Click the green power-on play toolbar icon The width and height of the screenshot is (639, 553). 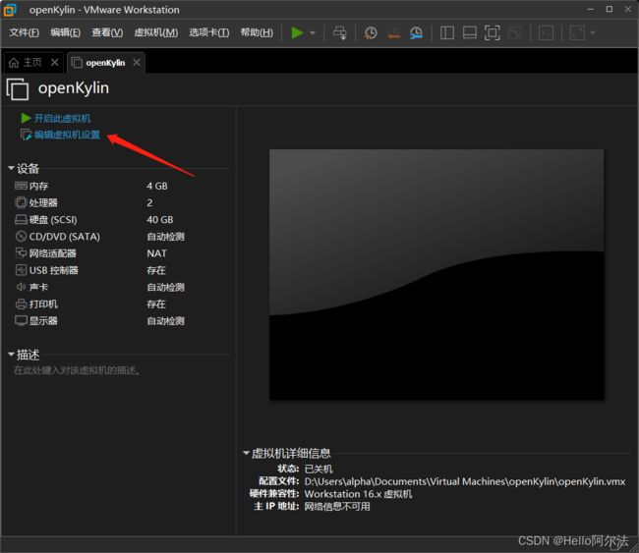[x=297, y=32]
